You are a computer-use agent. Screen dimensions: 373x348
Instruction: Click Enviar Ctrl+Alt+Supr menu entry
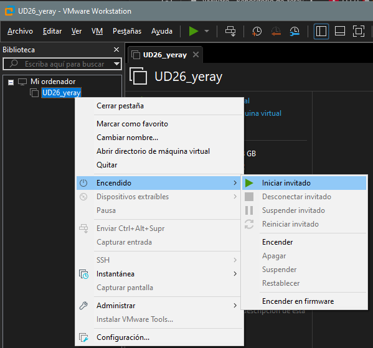(x=130, y=228)
